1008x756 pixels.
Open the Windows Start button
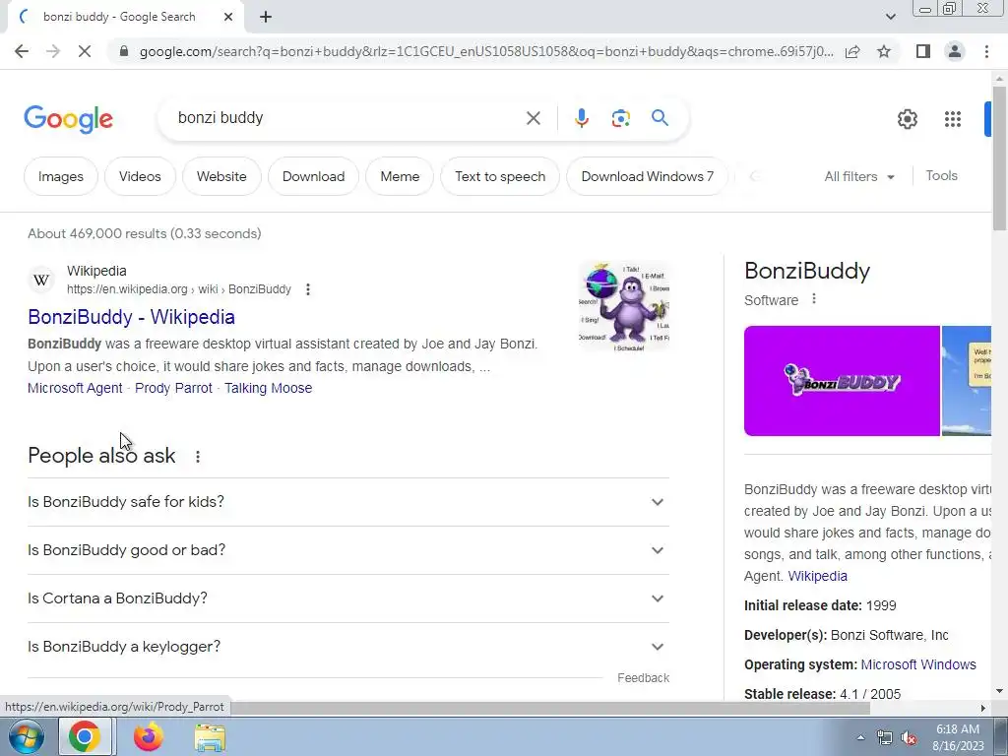[26, 737]
